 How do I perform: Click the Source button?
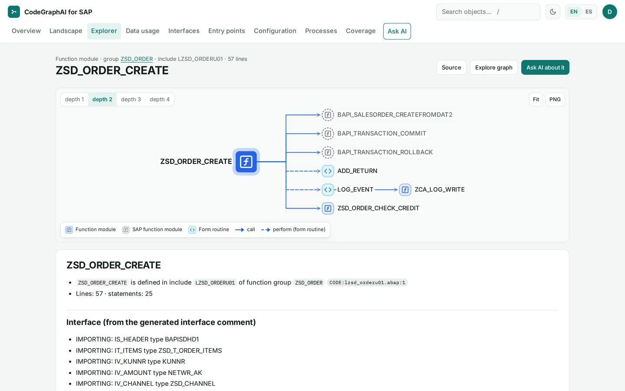(x=451, y=67)
